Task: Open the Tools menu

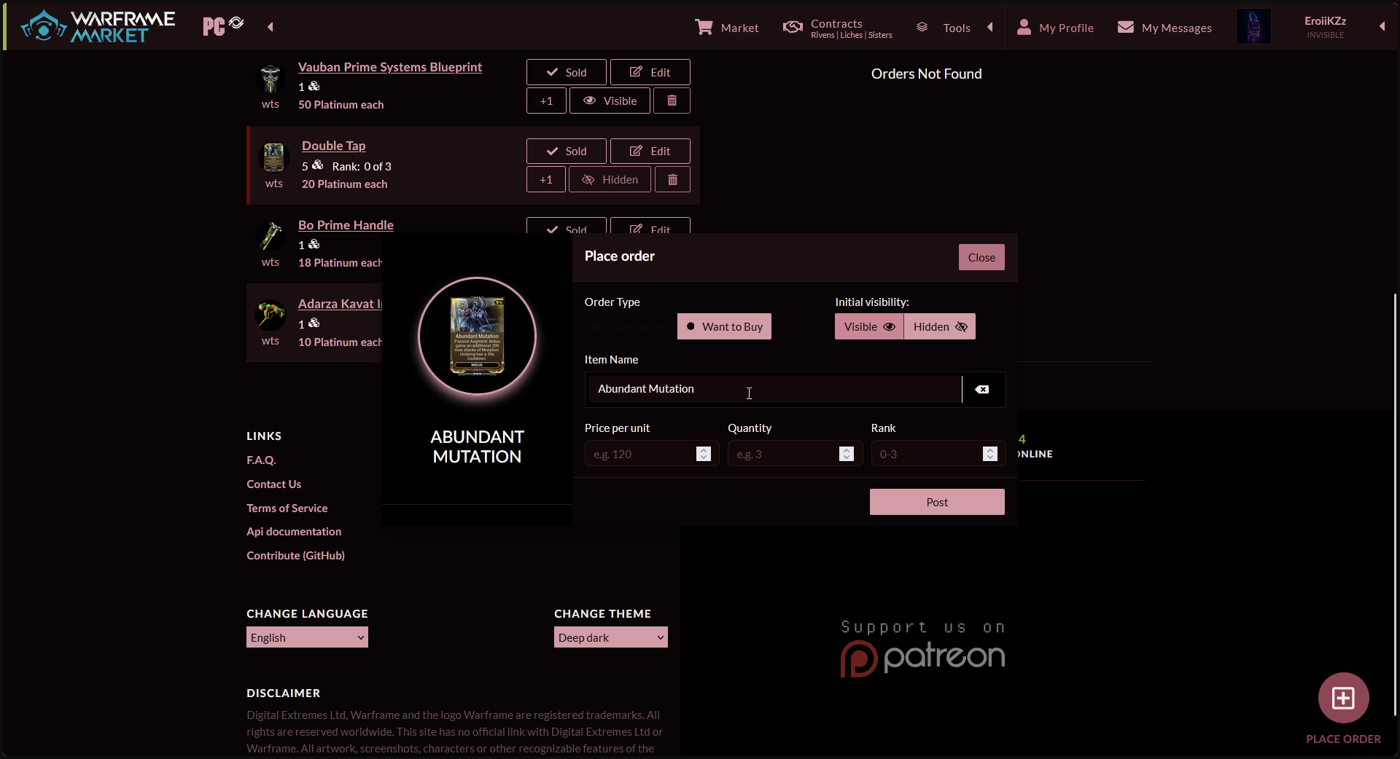Action: click(x=944, y=28)
